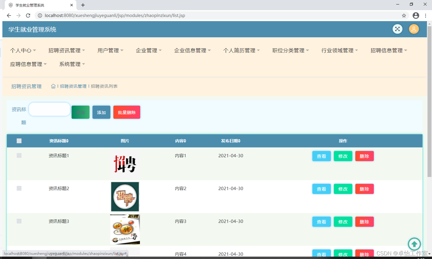
Task: Close the 学生就业管理系统 tab
Action: (x=72, y=5)
